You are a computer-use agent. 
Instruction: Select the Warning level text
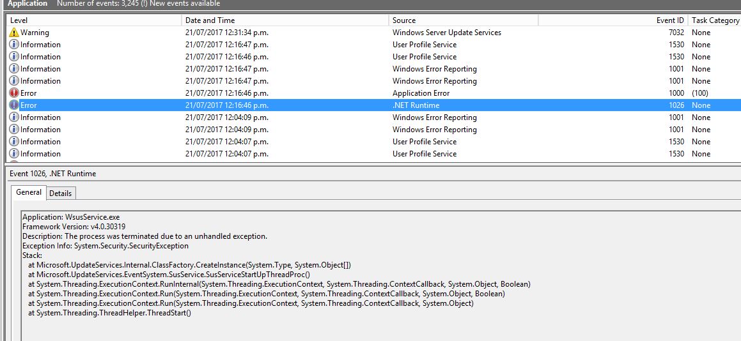click(35, 33)
